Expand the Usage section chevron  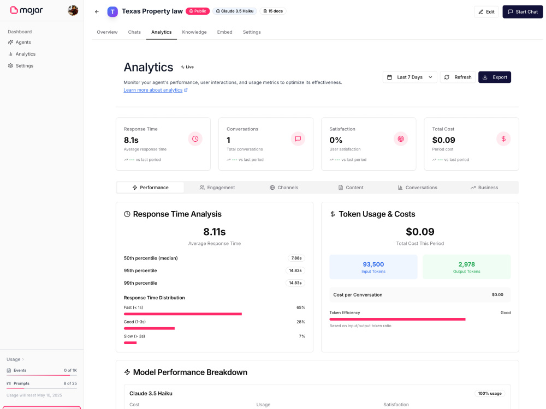(x=23, y=359)
